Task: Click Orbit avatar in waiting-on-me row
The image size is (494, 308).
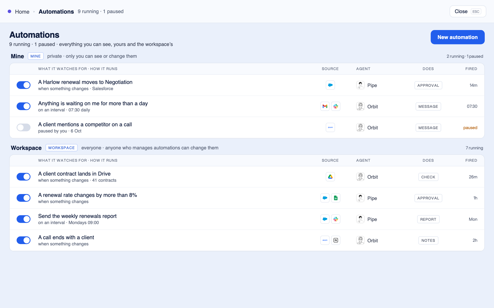Action: pyautogui.click(x=360, y=106)
